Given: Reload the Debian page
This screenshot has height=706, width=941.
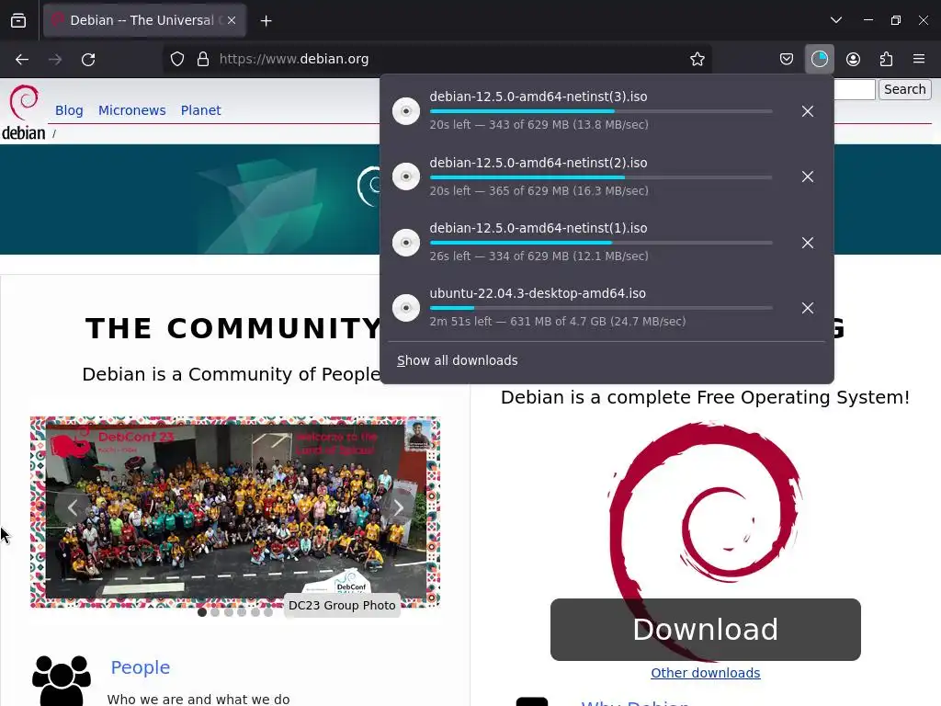Looking at the screenshot, I should [88, 60].
